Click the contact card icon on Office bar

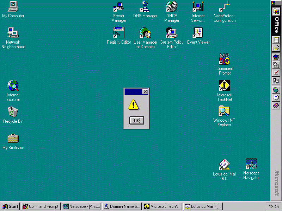(x=276, y=81)
